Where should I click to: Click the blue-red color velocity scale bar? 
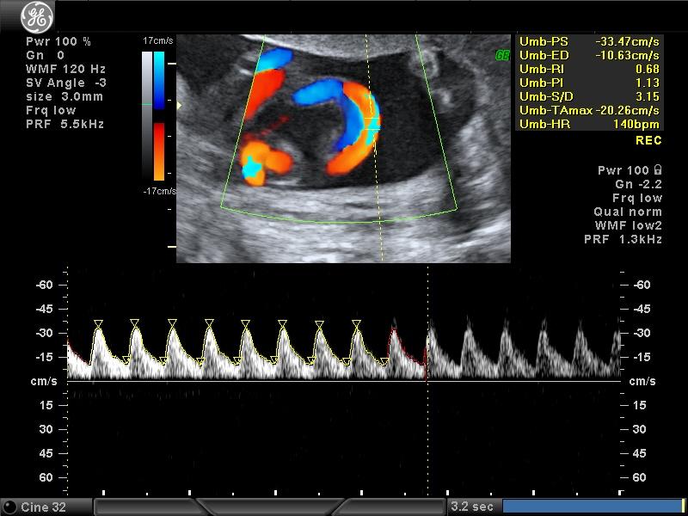(x=159, y=116)
